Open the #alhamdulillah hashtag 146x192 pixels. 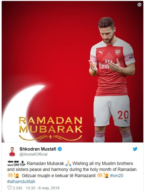coord(21,182)
